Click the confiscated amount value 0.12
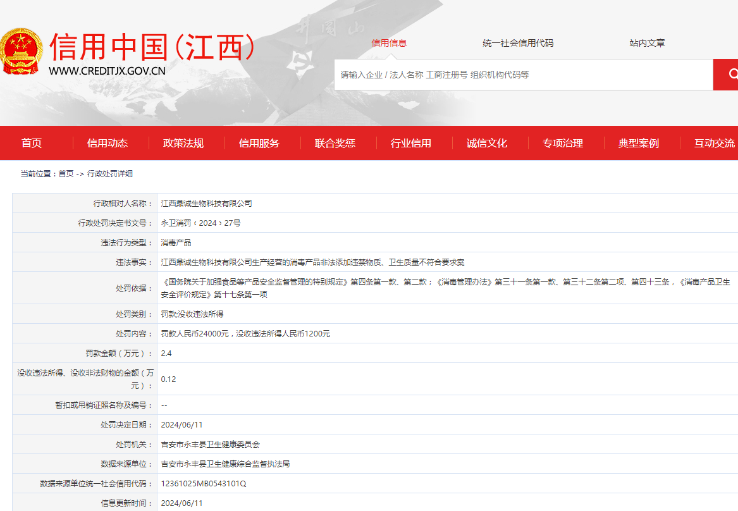Image resolution: width=738 pixels, height=511 pixels. pyautogui.click(x=168, y=379)
